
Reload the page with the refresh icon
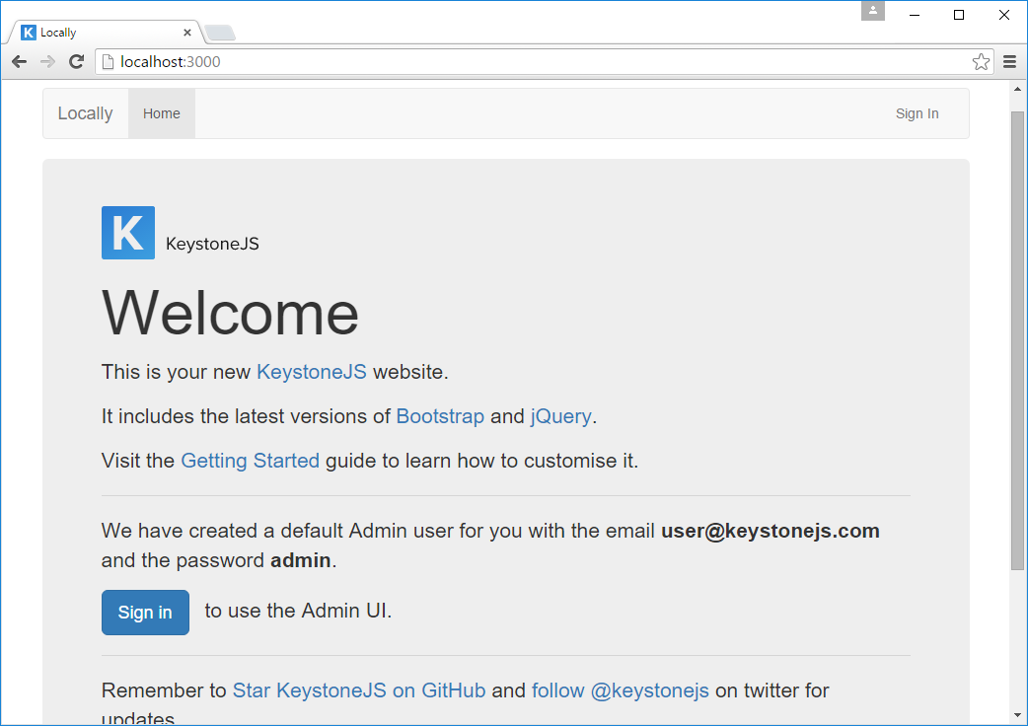[76, 61]
